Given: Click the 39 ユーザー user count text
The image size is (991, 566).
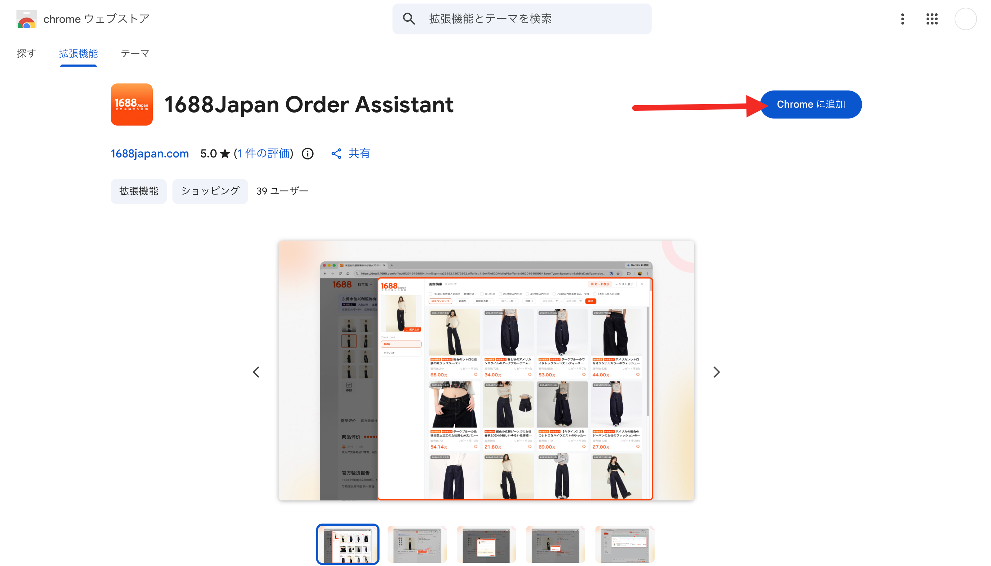Looking at the screenshot, I should 282,191.
